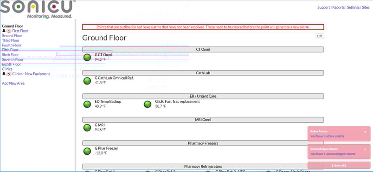Click the Pharmacy Freezers group header bar
373x172 pixels.
click(203, 143)
